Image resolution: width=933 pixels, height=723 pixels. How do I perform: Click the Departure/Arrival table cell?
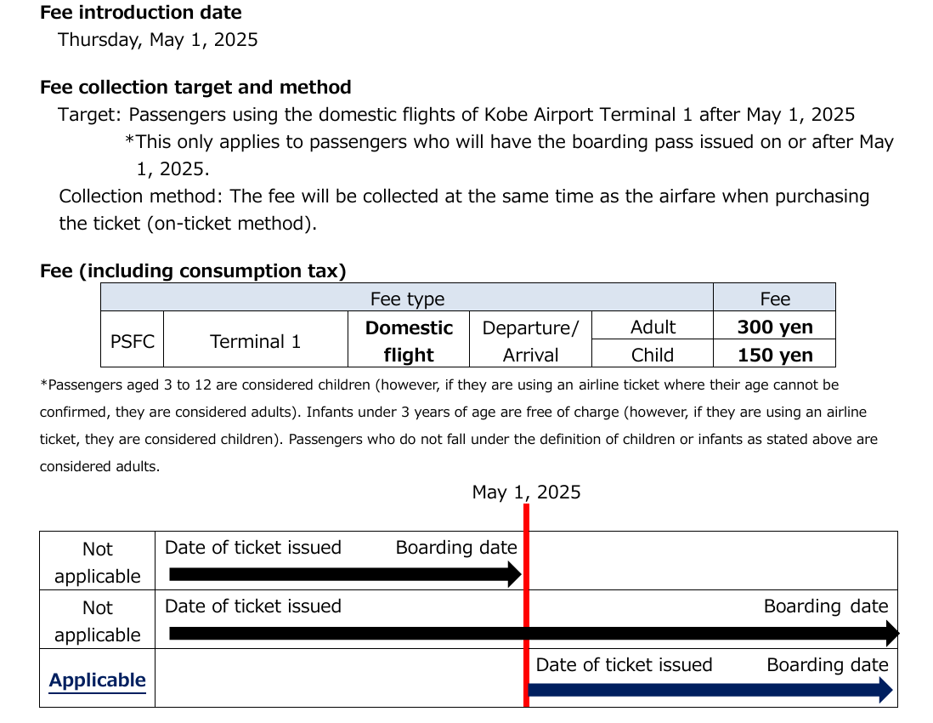click(x=530, y=339)
